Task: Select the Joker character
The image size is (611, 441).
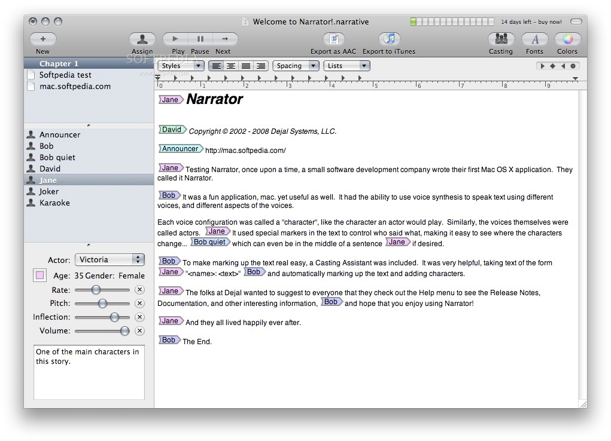Action: tap(89, 191)
